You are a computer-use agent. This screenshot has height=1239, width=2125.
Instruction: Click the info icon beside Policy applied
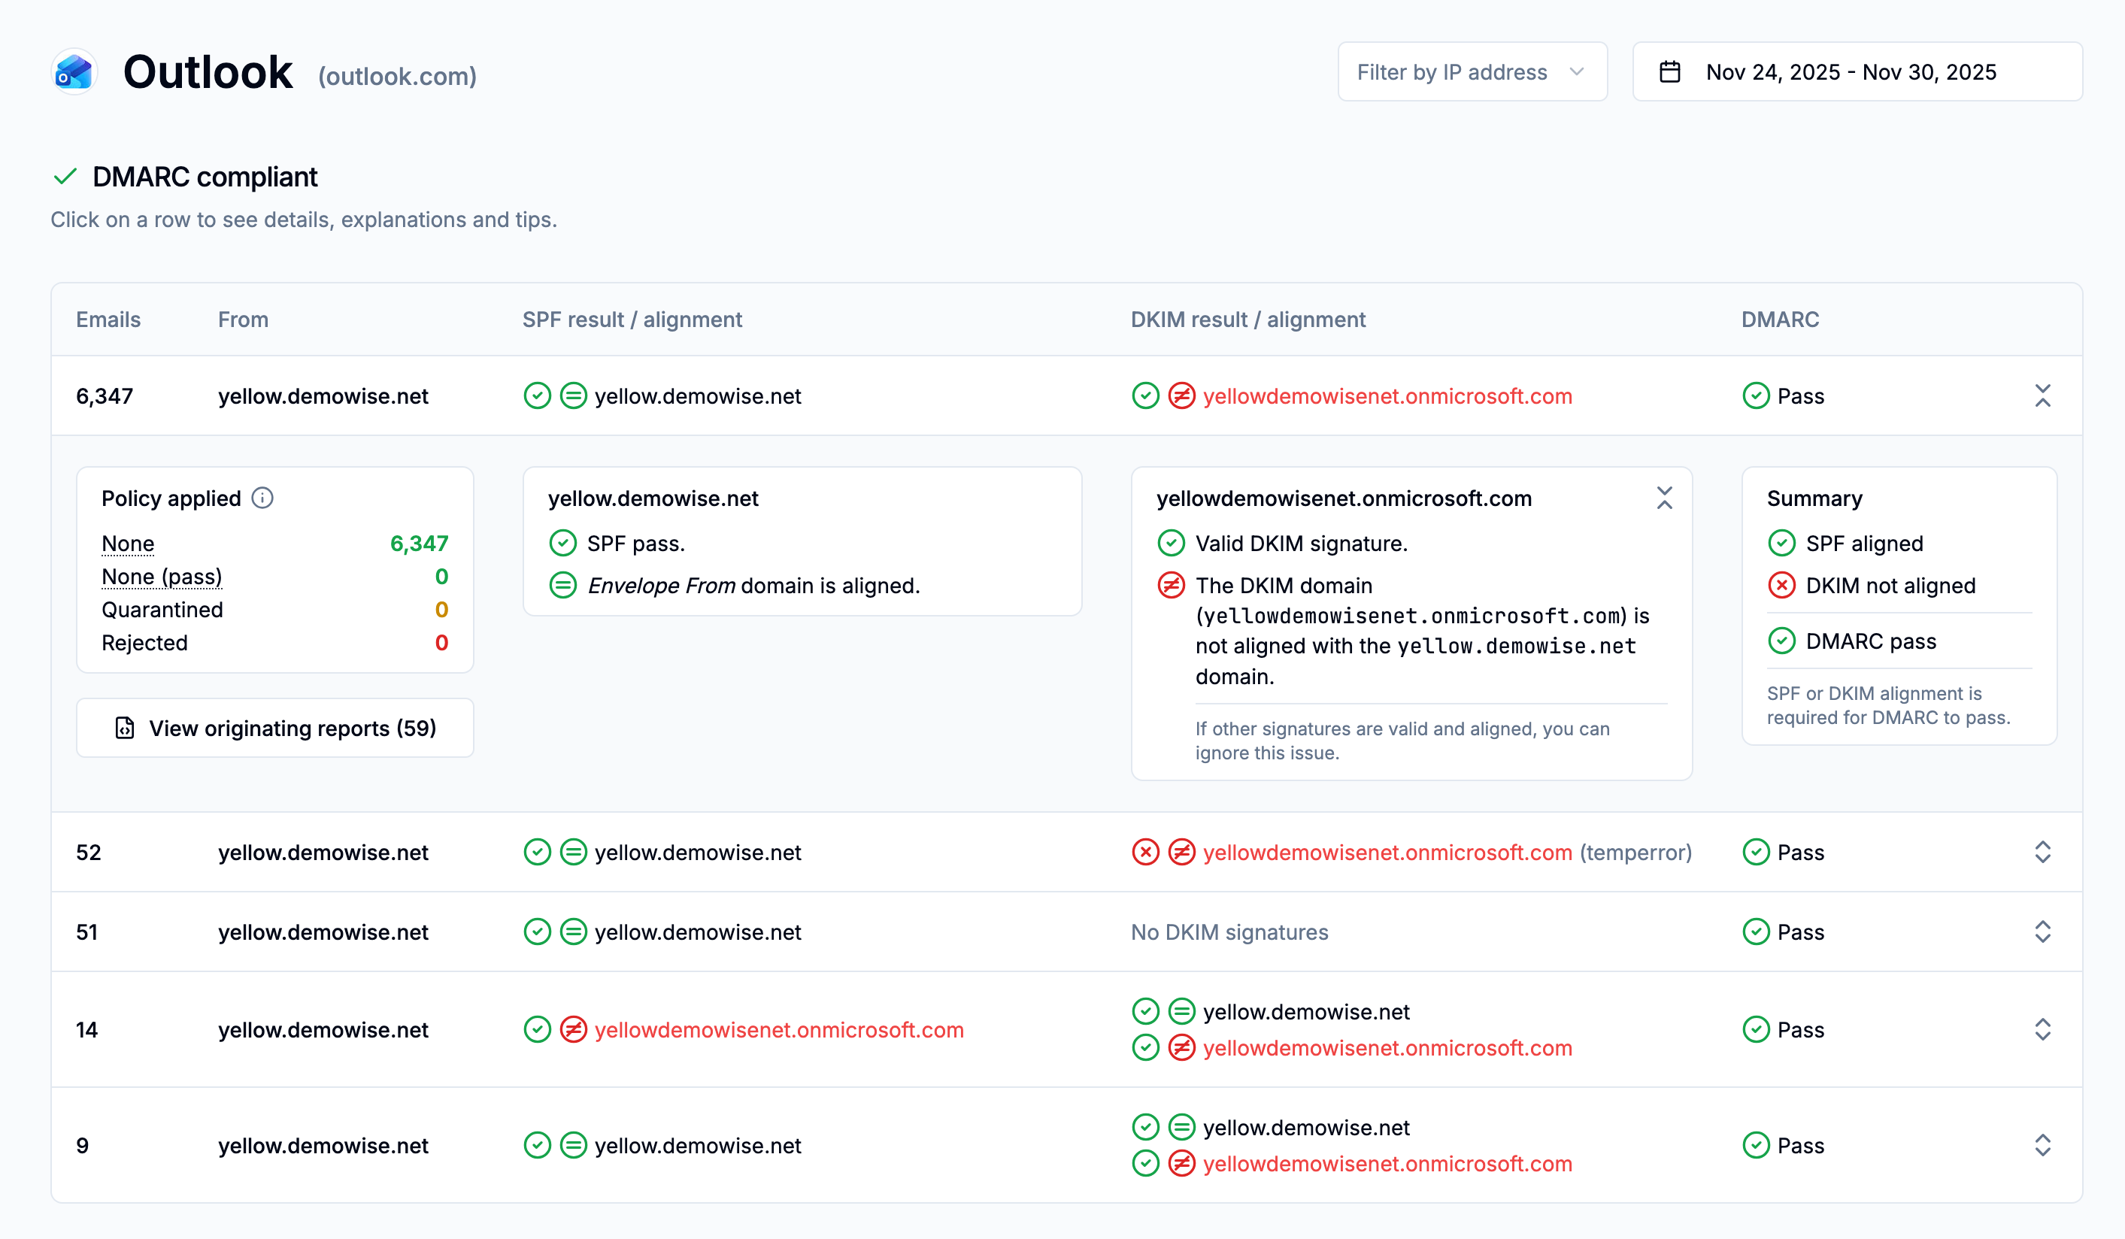point(262,497)
